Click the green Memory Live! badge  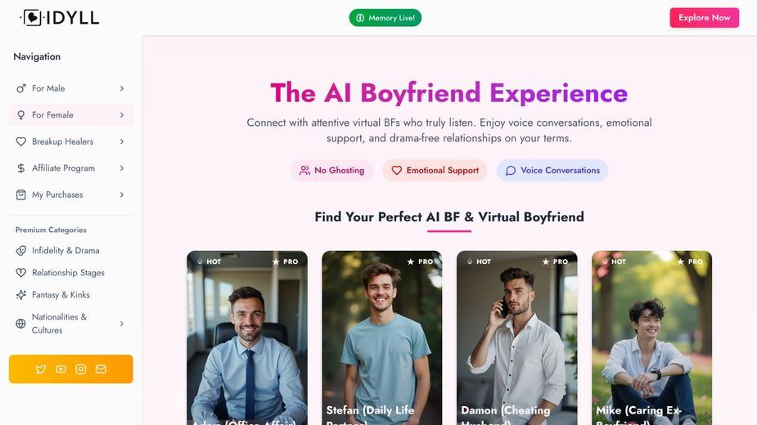click(385, 18)
